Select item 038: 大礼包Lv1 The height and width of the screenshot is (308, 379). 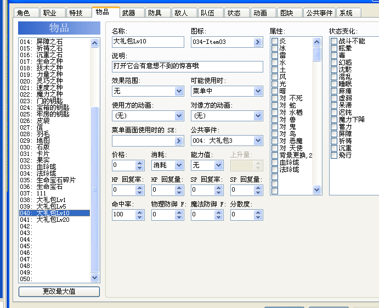(x=55, y=200)
